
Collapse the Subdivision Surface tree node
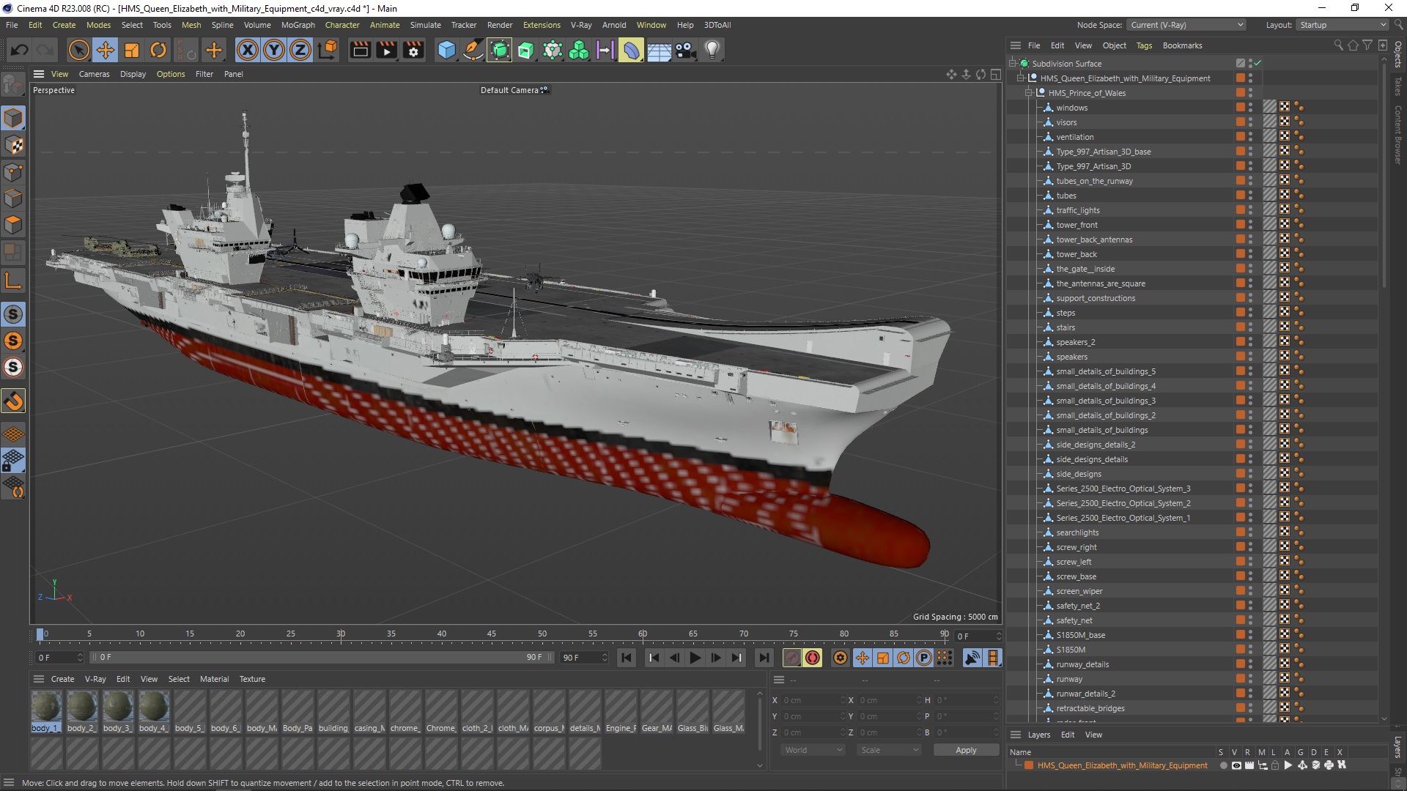click(x=1013, y=64)
